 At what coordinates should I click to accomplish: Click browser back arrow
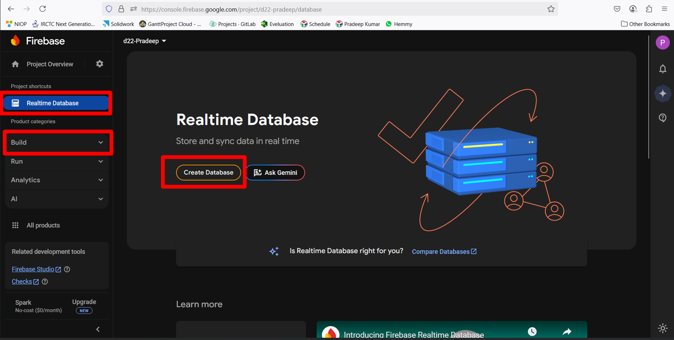pos(11,9)
